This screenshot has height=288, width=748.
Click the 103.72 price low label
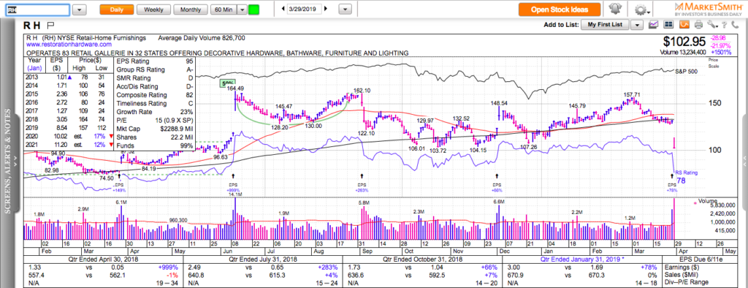pyautogui.click(x=438, y=151)
